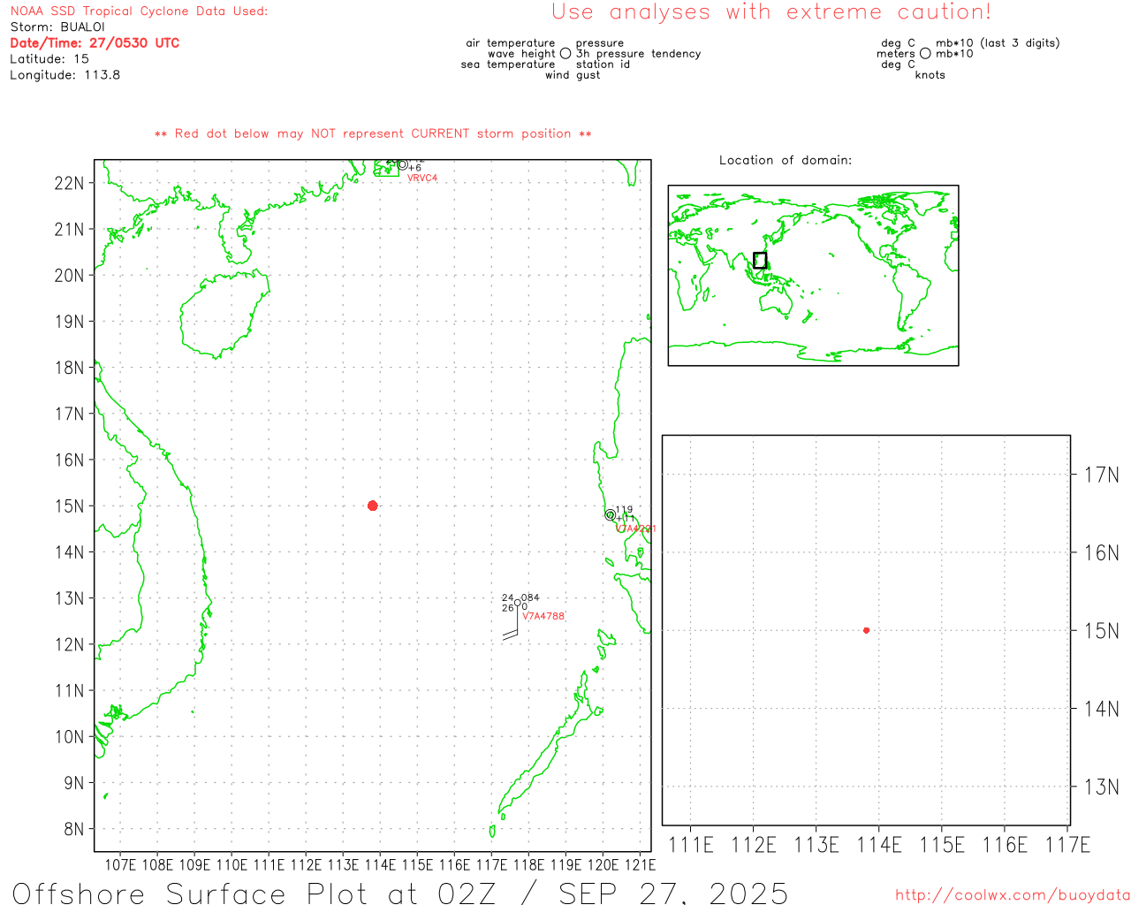This screenshot has height=905, width=1131.
Task: Click the 'mb*10 (last 3 digits)' legend label
Action: click(x=998, y=43)
